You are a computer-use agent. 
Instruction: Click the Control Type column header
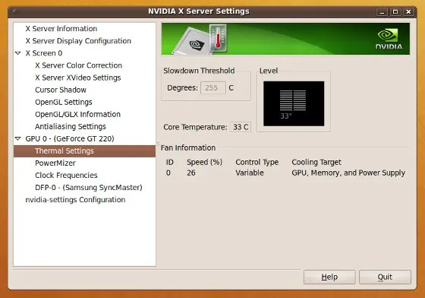tap(257, 162)
